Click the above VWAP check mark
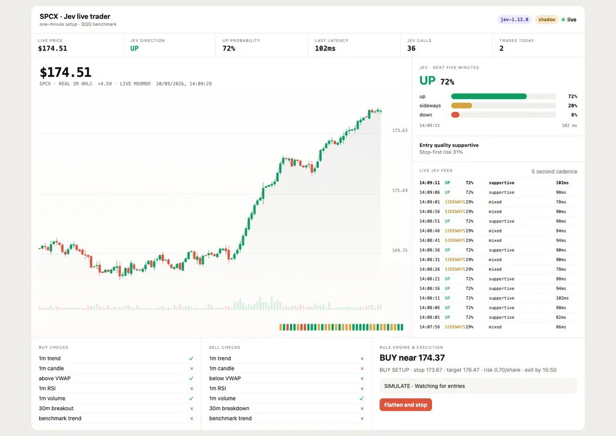 point(191,378)
